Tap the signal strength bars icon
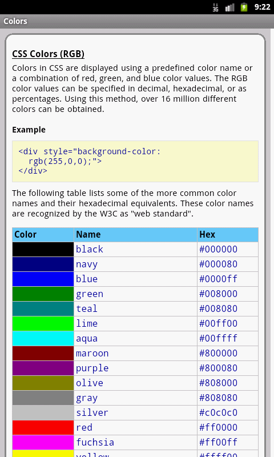The width and height of the screenshot is (274, 457). coord(229,7)
